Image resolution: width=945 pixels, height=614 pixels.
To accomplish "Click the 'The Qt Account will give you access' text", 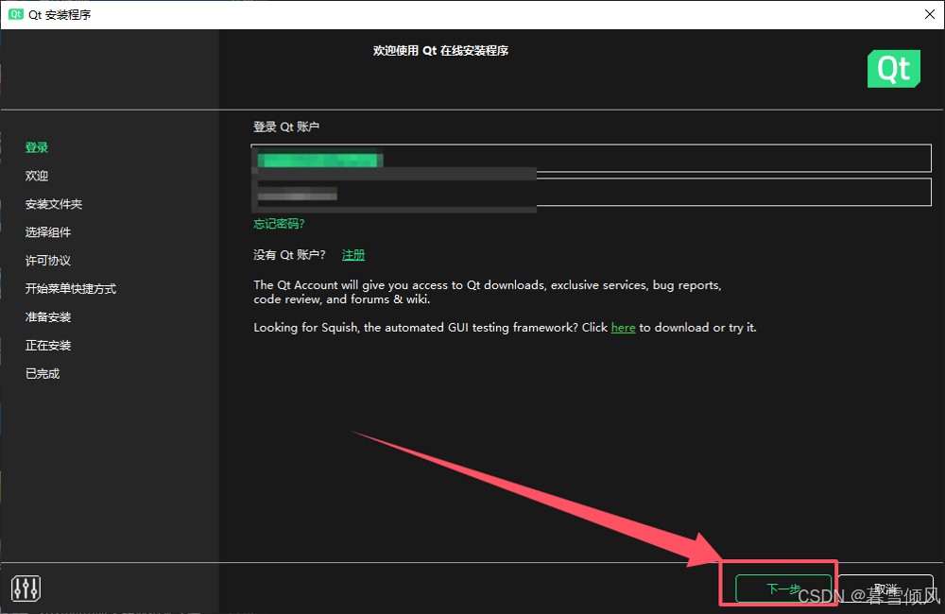I will pyautogui.click(x=487, y=292).
